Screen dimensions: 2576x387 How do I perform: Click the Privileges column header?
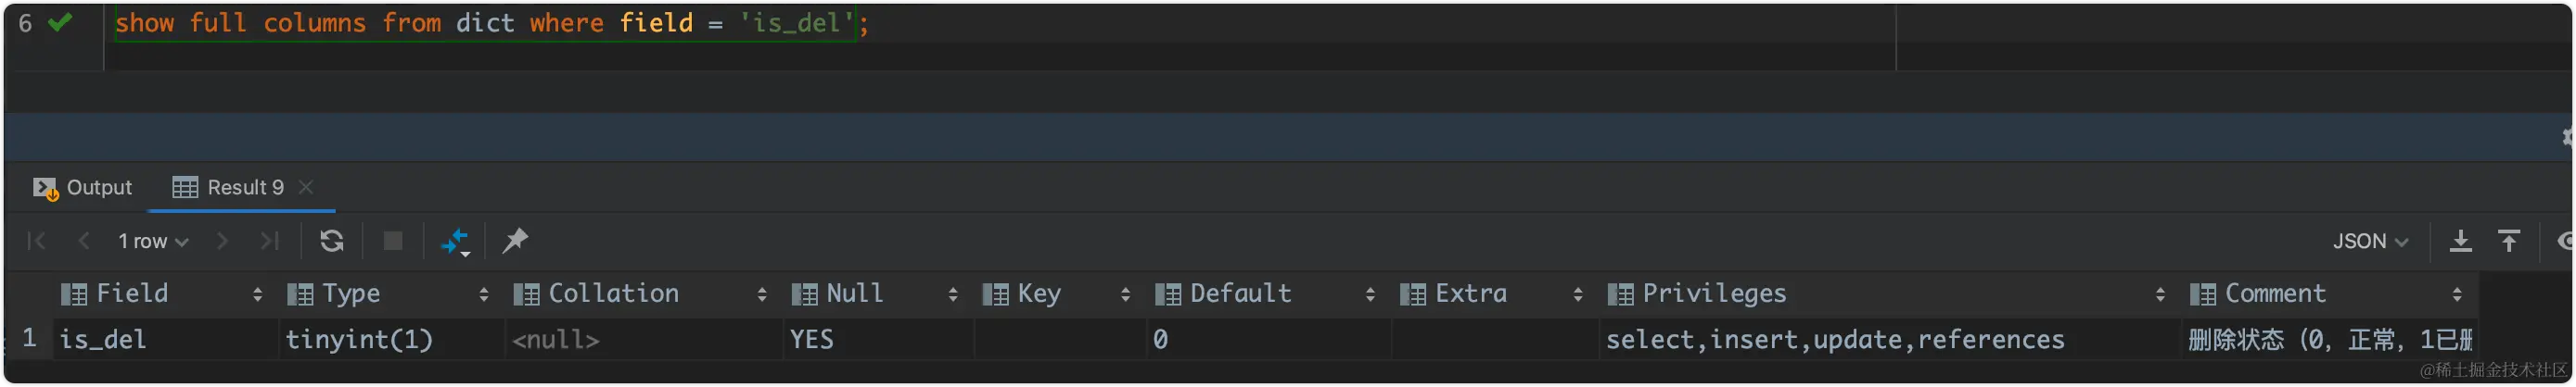click(x=1714, y=293)
